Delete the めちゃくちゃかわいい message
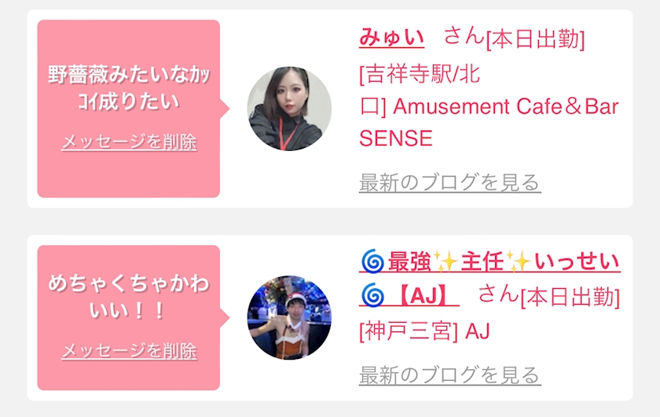Screen dimensions: 660x417 click(x=129, y=350)
